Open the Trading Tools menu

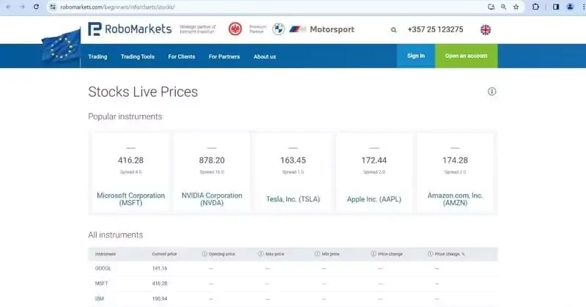[x=138, y=56]
